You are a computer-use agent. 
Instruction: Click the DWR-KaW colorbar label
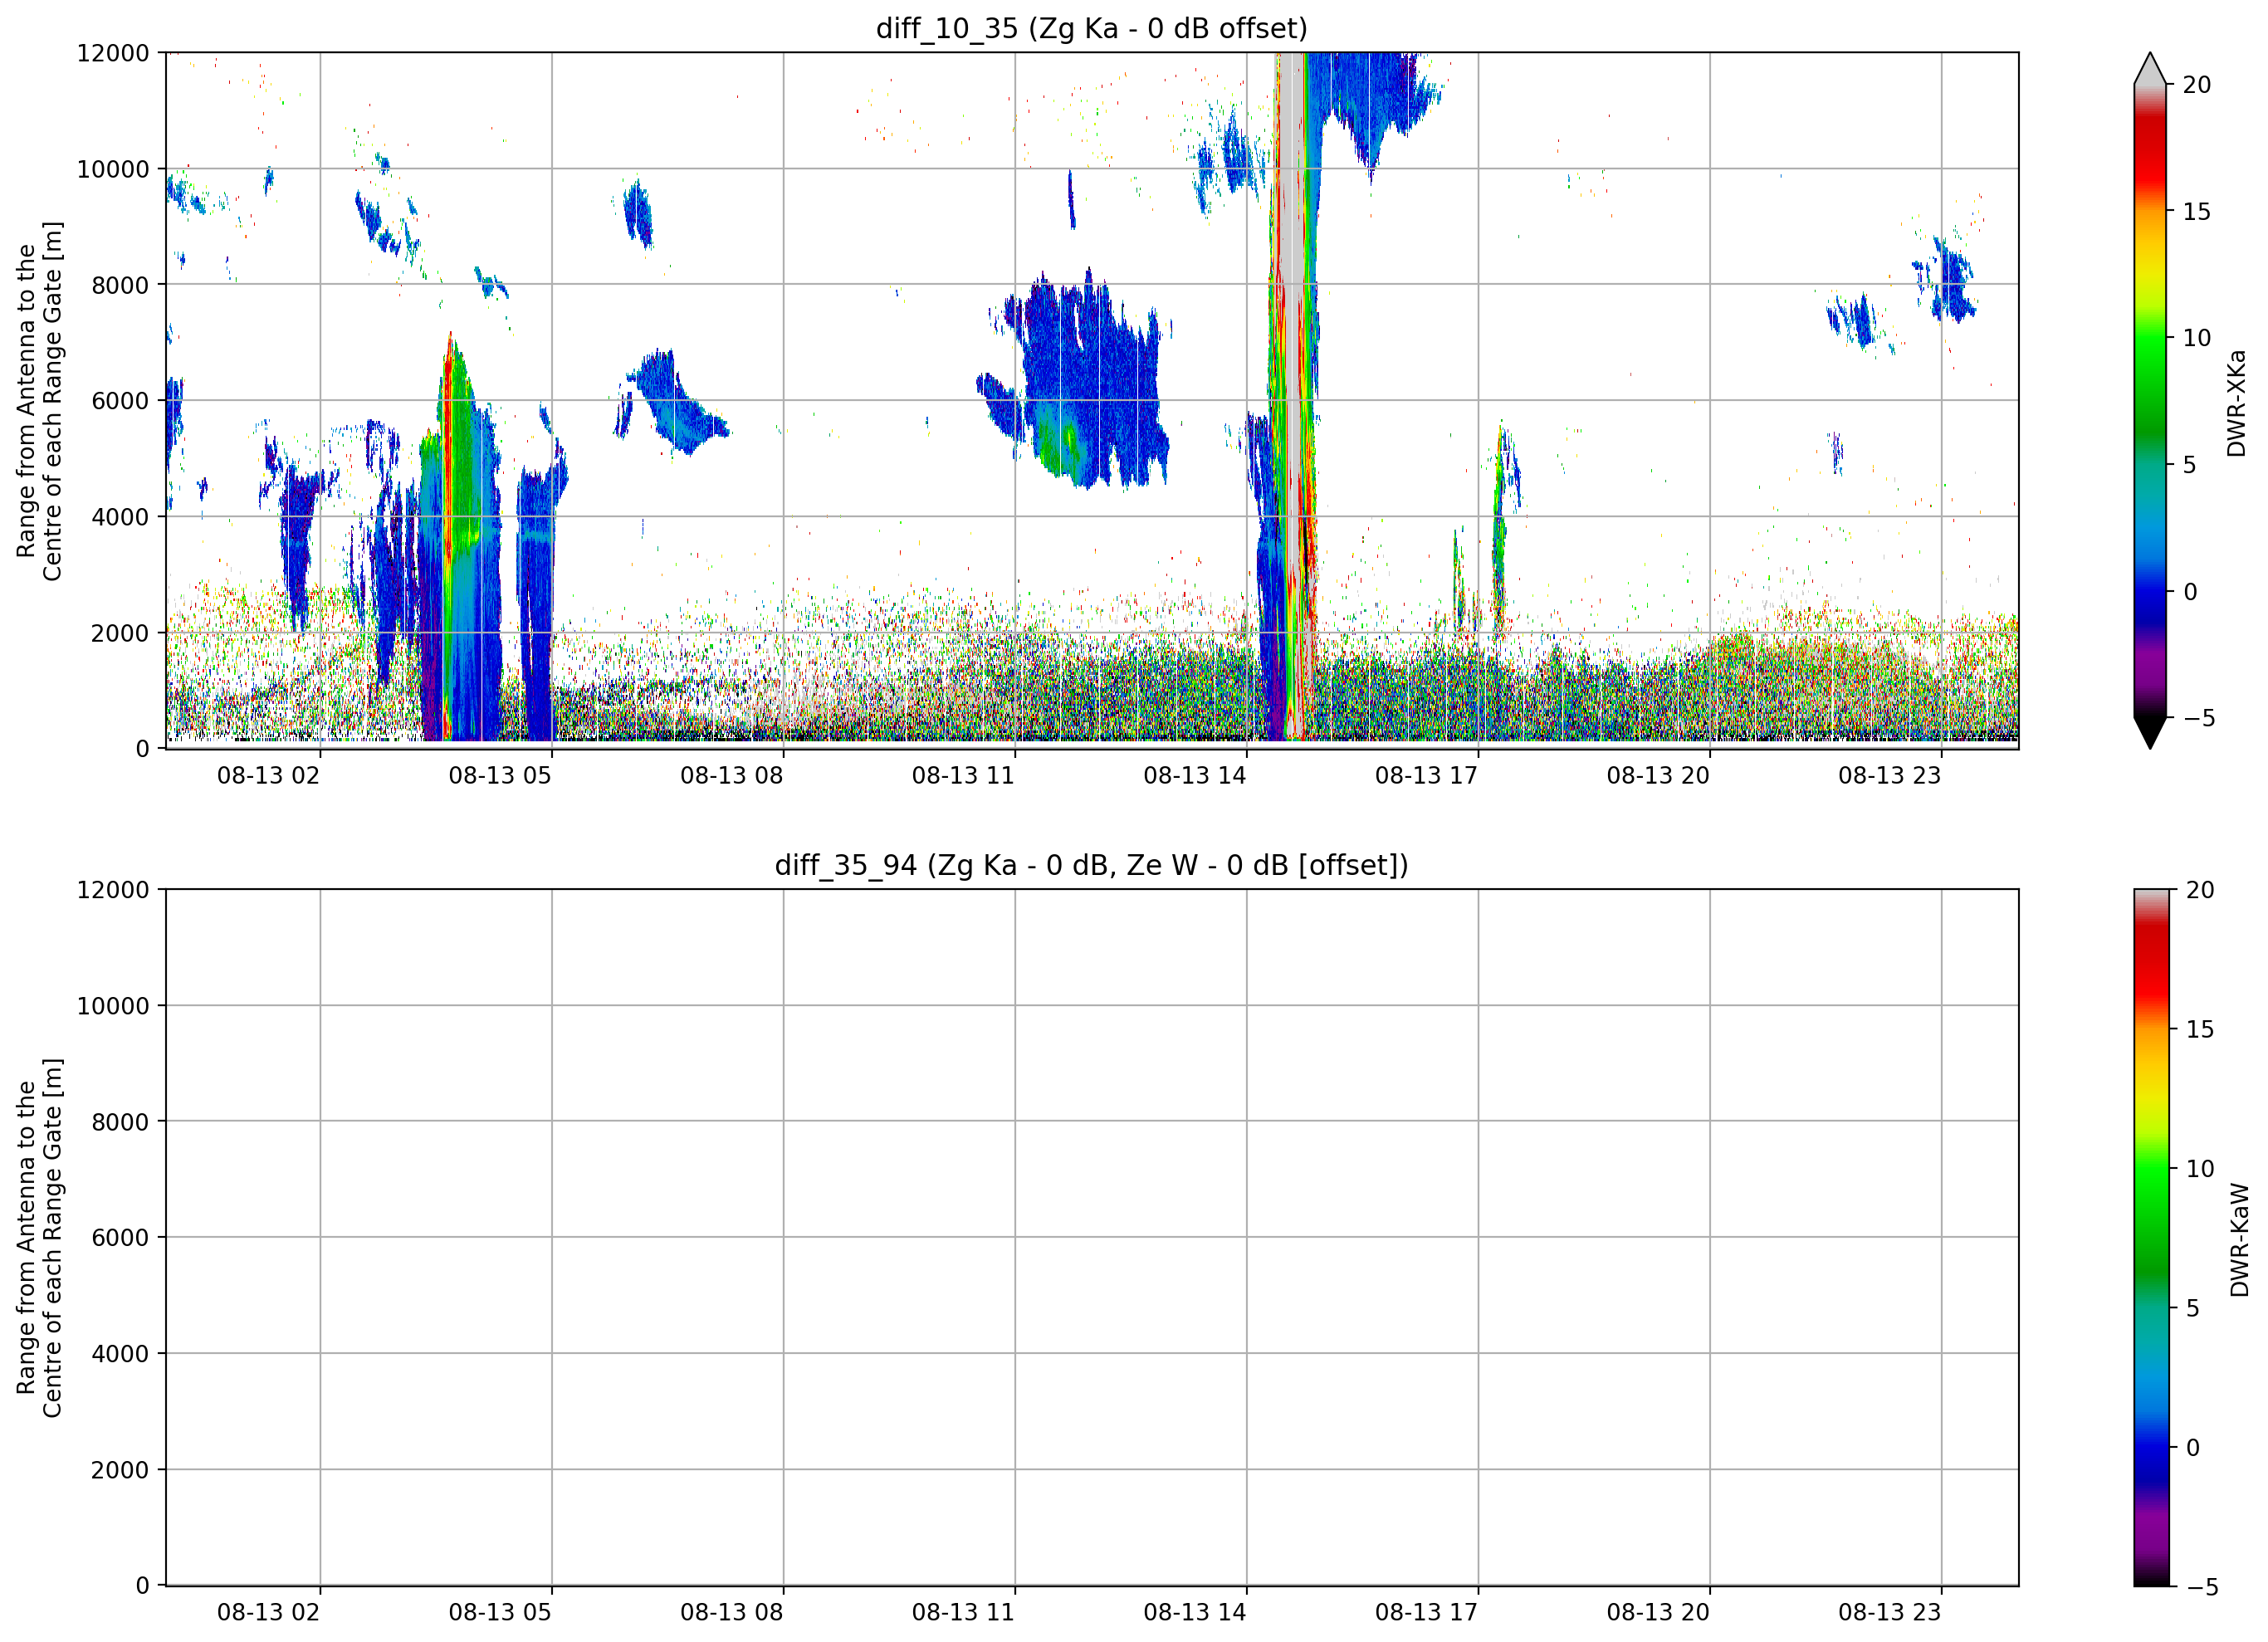(2239, 1240)
